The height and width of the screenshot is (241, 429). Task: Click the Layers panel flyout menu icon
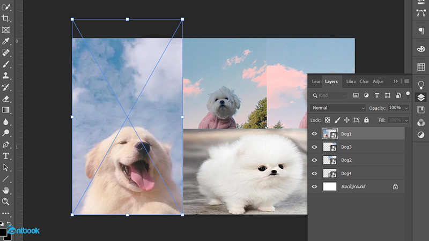click(x=406, y=81)
